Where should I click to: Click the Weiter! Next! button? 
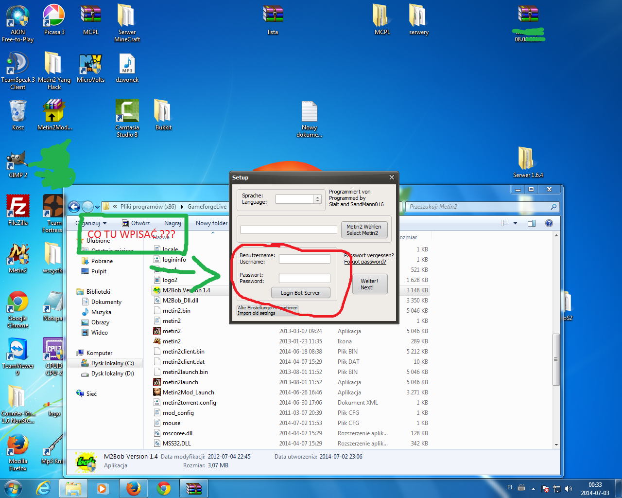[x=369, y=284]
